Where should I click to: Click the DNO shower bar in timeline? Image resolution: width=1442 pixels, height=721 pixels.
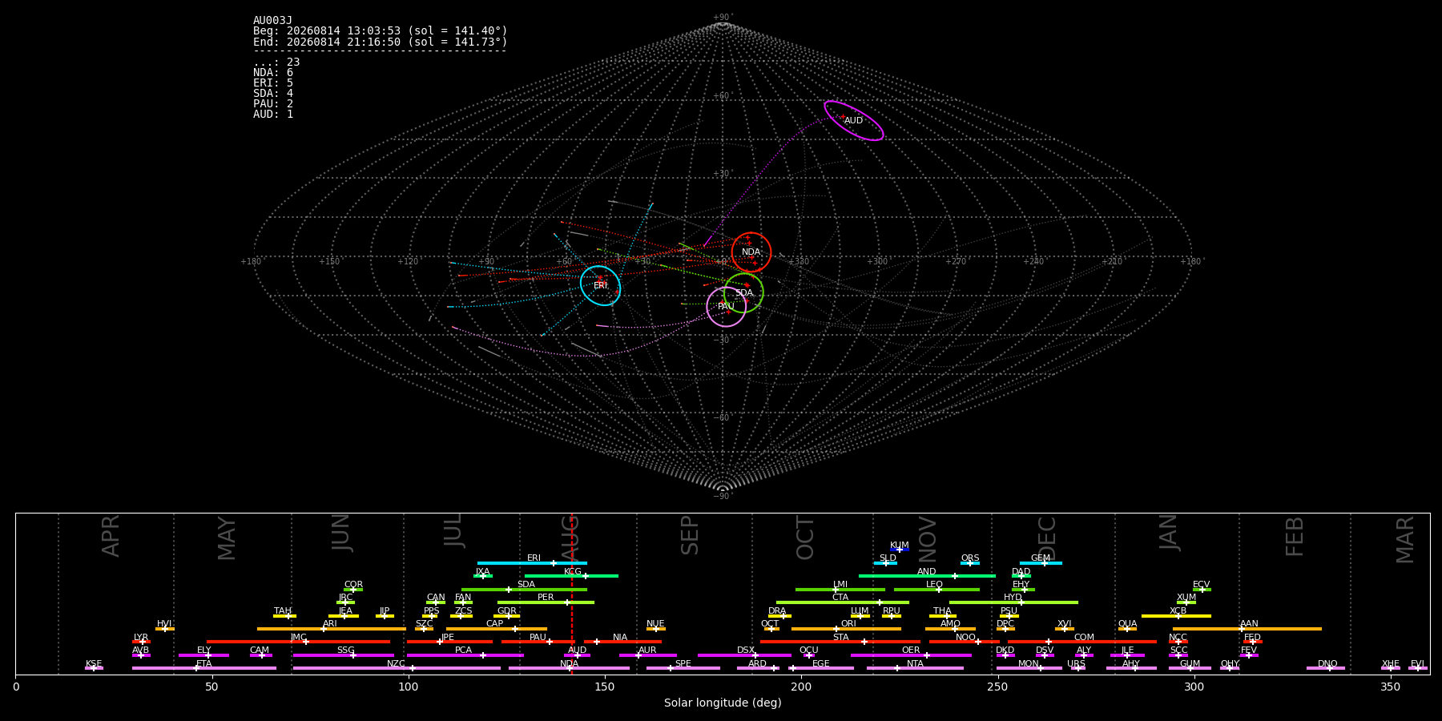tap(1326, 668)
